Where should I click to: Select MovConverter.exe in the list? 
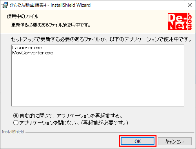coord(33,53)
